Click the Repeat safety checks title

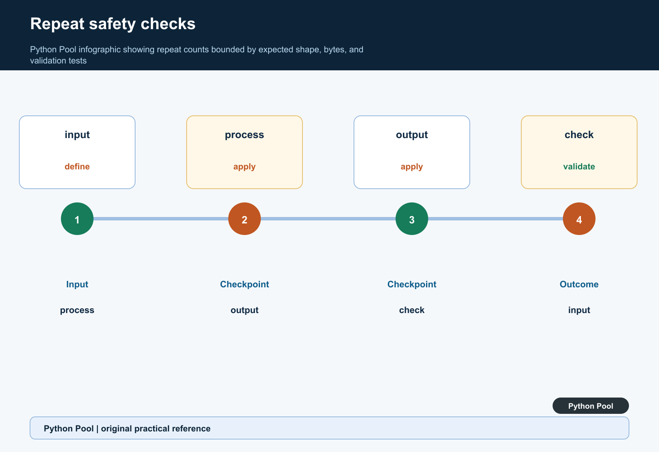click(x=113, y=24)
